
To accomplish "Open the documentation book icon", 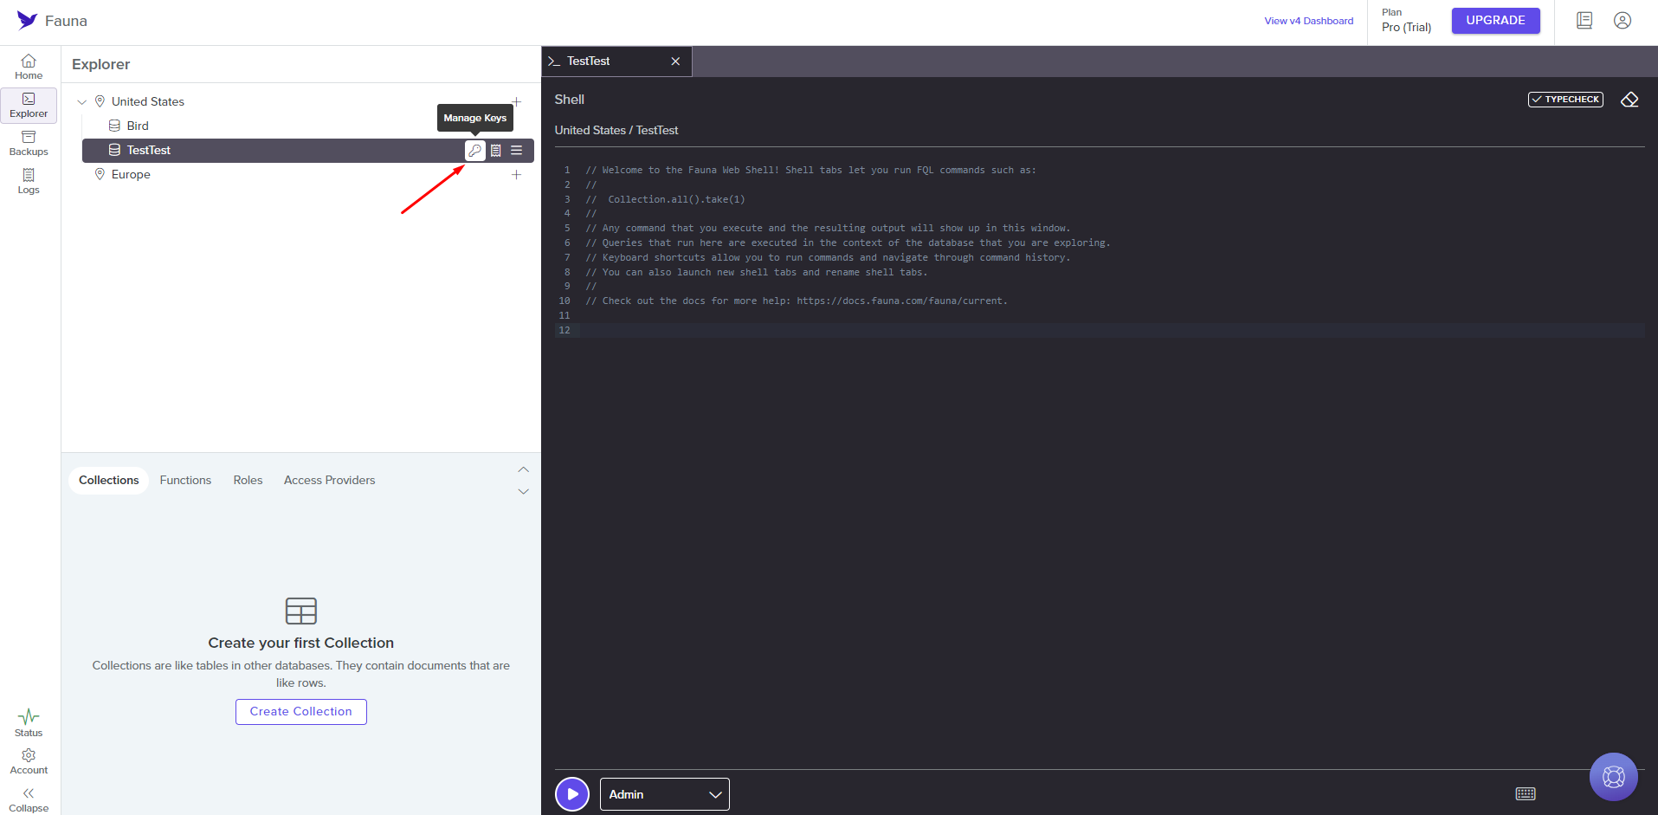I will (x=1584, y=20).
